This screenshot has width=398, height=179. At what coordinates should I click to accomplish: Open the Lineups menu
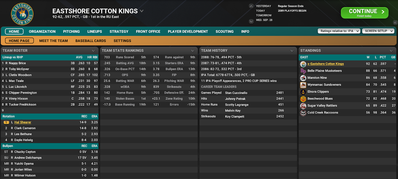tap(95, 31)
